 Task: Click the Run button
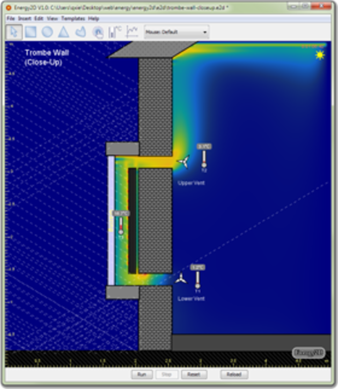[x=142, y=374]
